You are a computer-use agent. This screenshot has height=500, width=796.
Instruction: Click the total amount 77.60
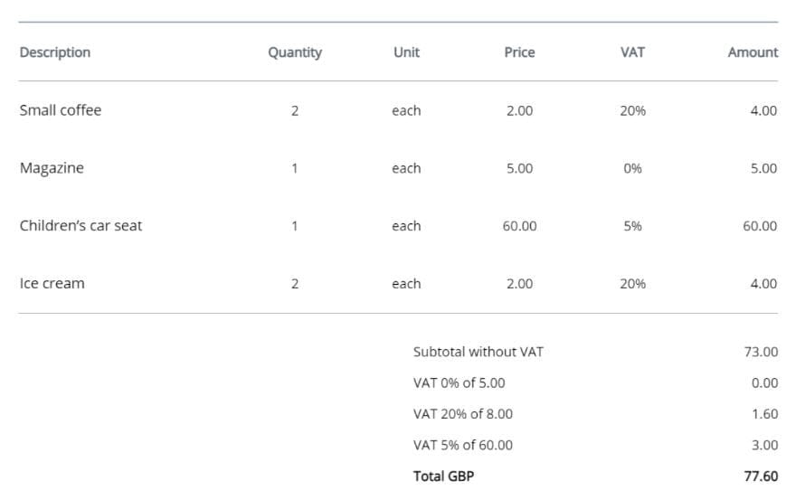[x=760, y=476]
